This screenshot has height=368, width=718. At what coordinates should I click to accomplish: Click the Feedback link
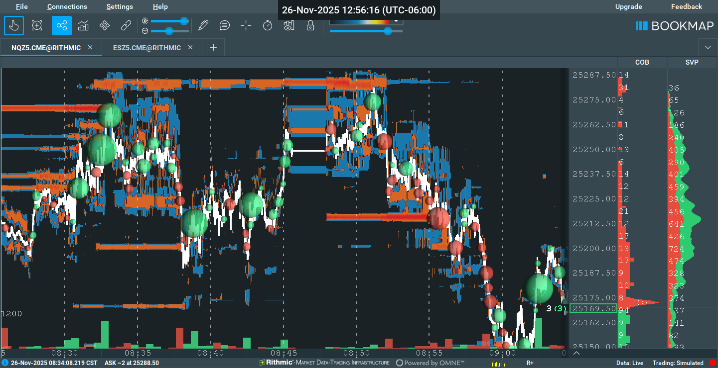pos(686,6)
